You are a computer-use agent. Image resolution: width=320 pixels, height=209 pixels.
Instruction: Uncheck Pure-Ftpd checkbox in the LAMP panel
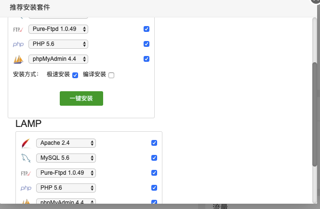(154, 173)
